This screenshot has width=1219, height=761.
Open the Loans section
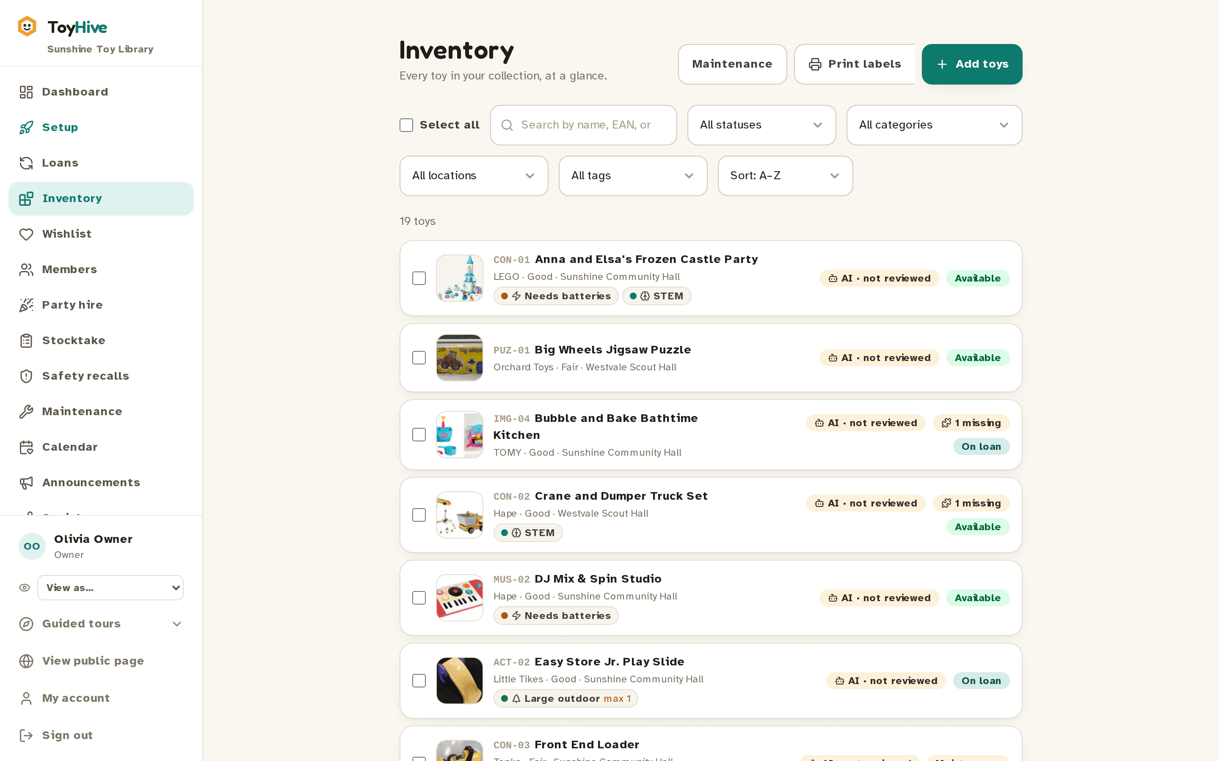coord(101,163)
